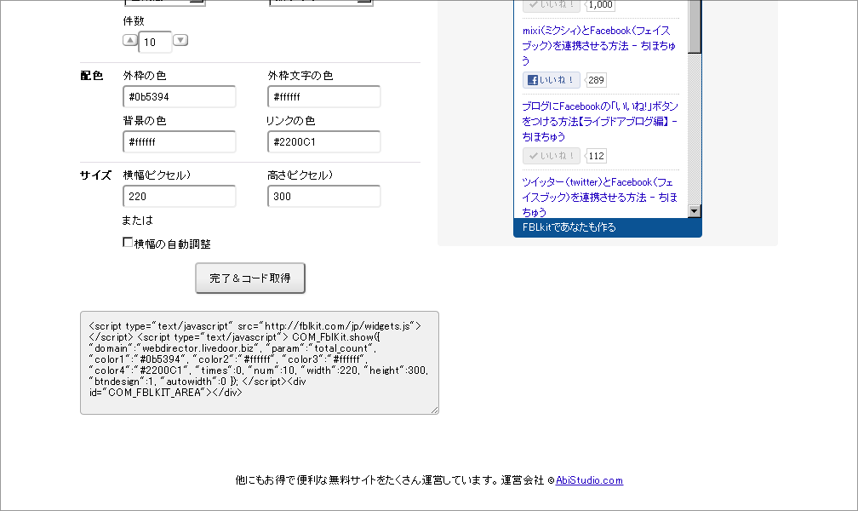Click the 外枠の色 label
This screenshot has height=511, width=858.
pyautogui.click(x=145, y=76)
